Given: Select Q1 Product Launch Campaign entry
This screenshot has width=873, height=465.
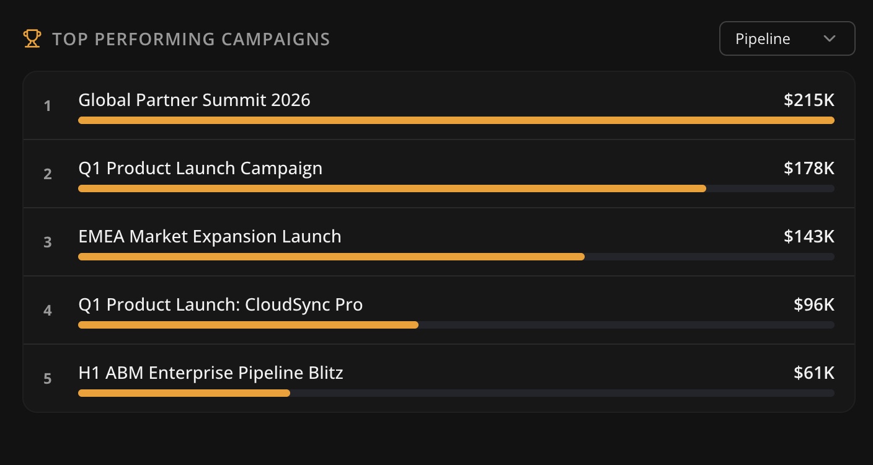Looking at the screenshot, I should coord(200,168).
